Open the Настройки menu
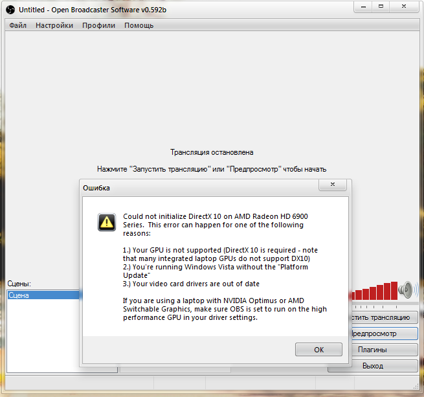 pyautogui.click(x=54, y=25)
